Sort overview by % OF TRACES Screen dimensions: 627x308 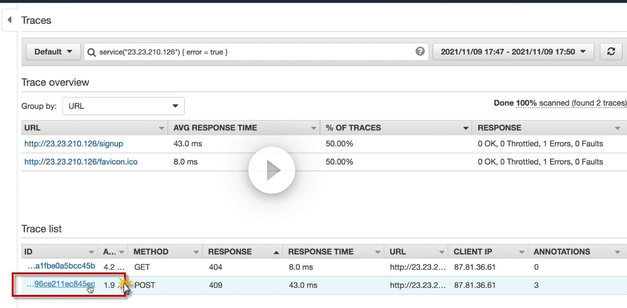click(x=353, y=128)
